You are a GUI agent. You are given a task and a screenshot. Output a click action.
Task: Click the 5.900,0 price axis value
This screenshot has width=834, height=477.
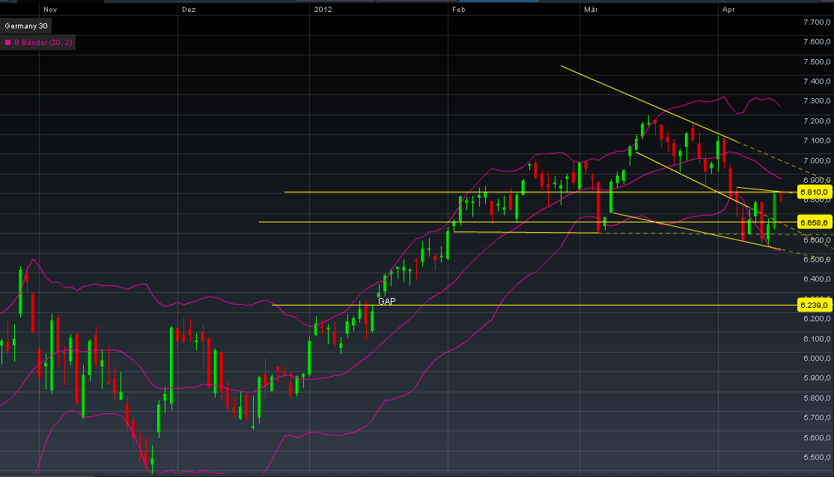point(817,378)
